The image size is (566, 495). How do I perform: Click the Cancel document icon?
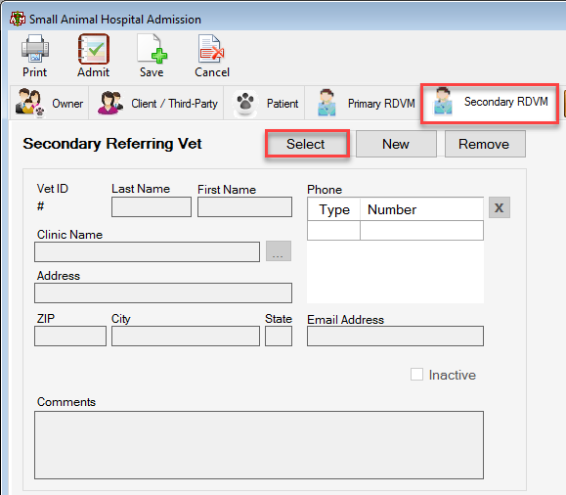point(211,48)
